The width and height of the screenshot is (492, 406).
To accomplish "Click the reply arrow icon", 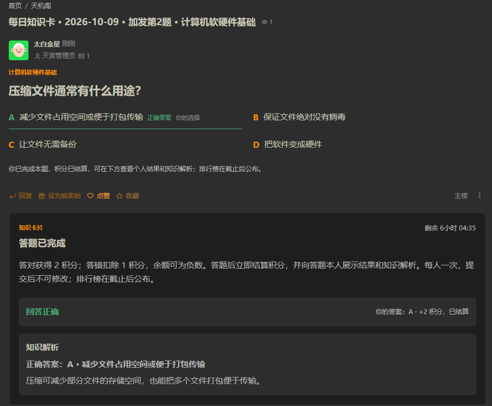I will tap(13, 196).
